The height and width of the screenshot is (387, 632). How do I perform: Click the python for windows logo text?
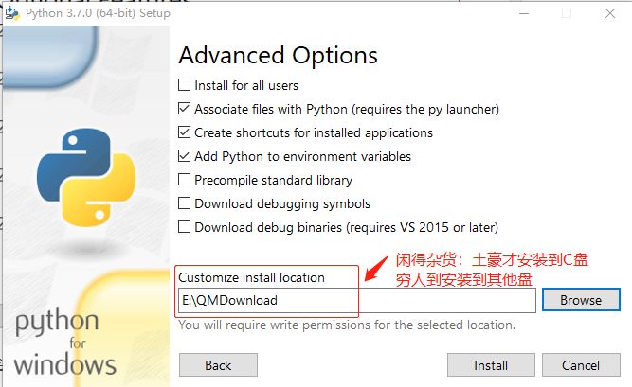point(65,341)
